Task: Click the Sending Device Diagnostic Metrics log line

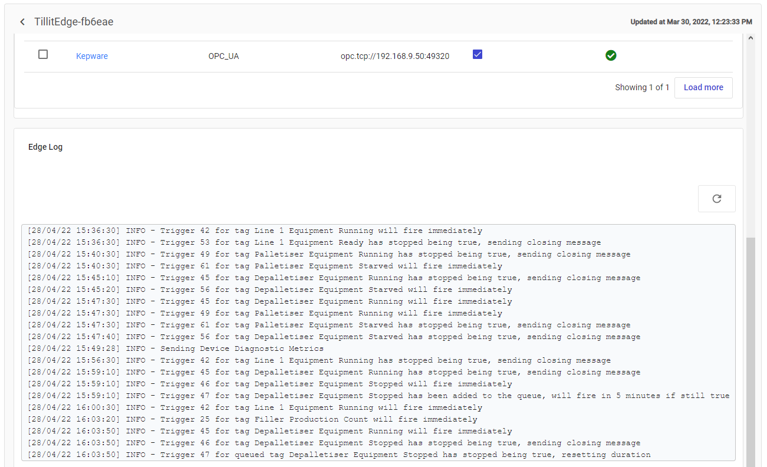Action: [176, 348]
